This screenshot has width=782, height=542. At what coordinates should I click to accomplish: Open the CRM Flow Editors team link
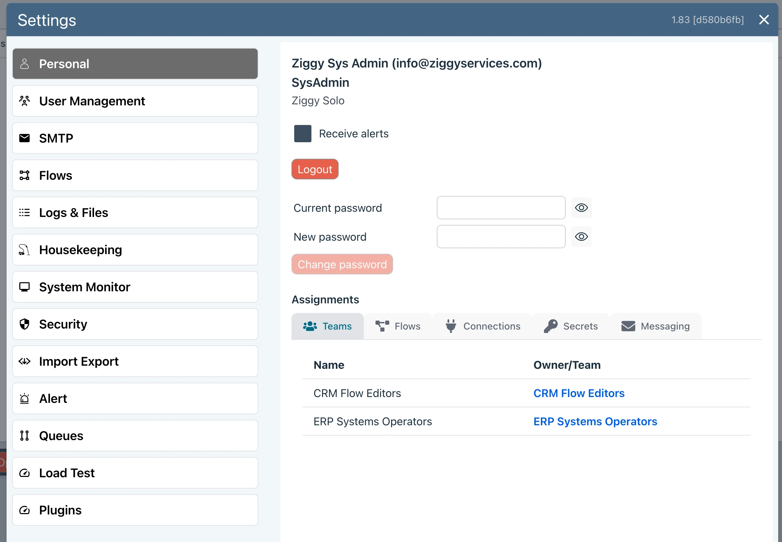pos(579,393)
